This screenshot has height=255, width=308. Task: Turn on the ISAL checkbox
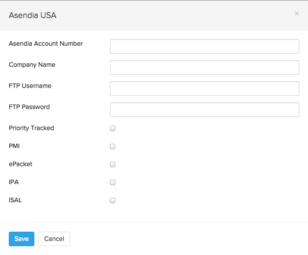tap(113, 200)
